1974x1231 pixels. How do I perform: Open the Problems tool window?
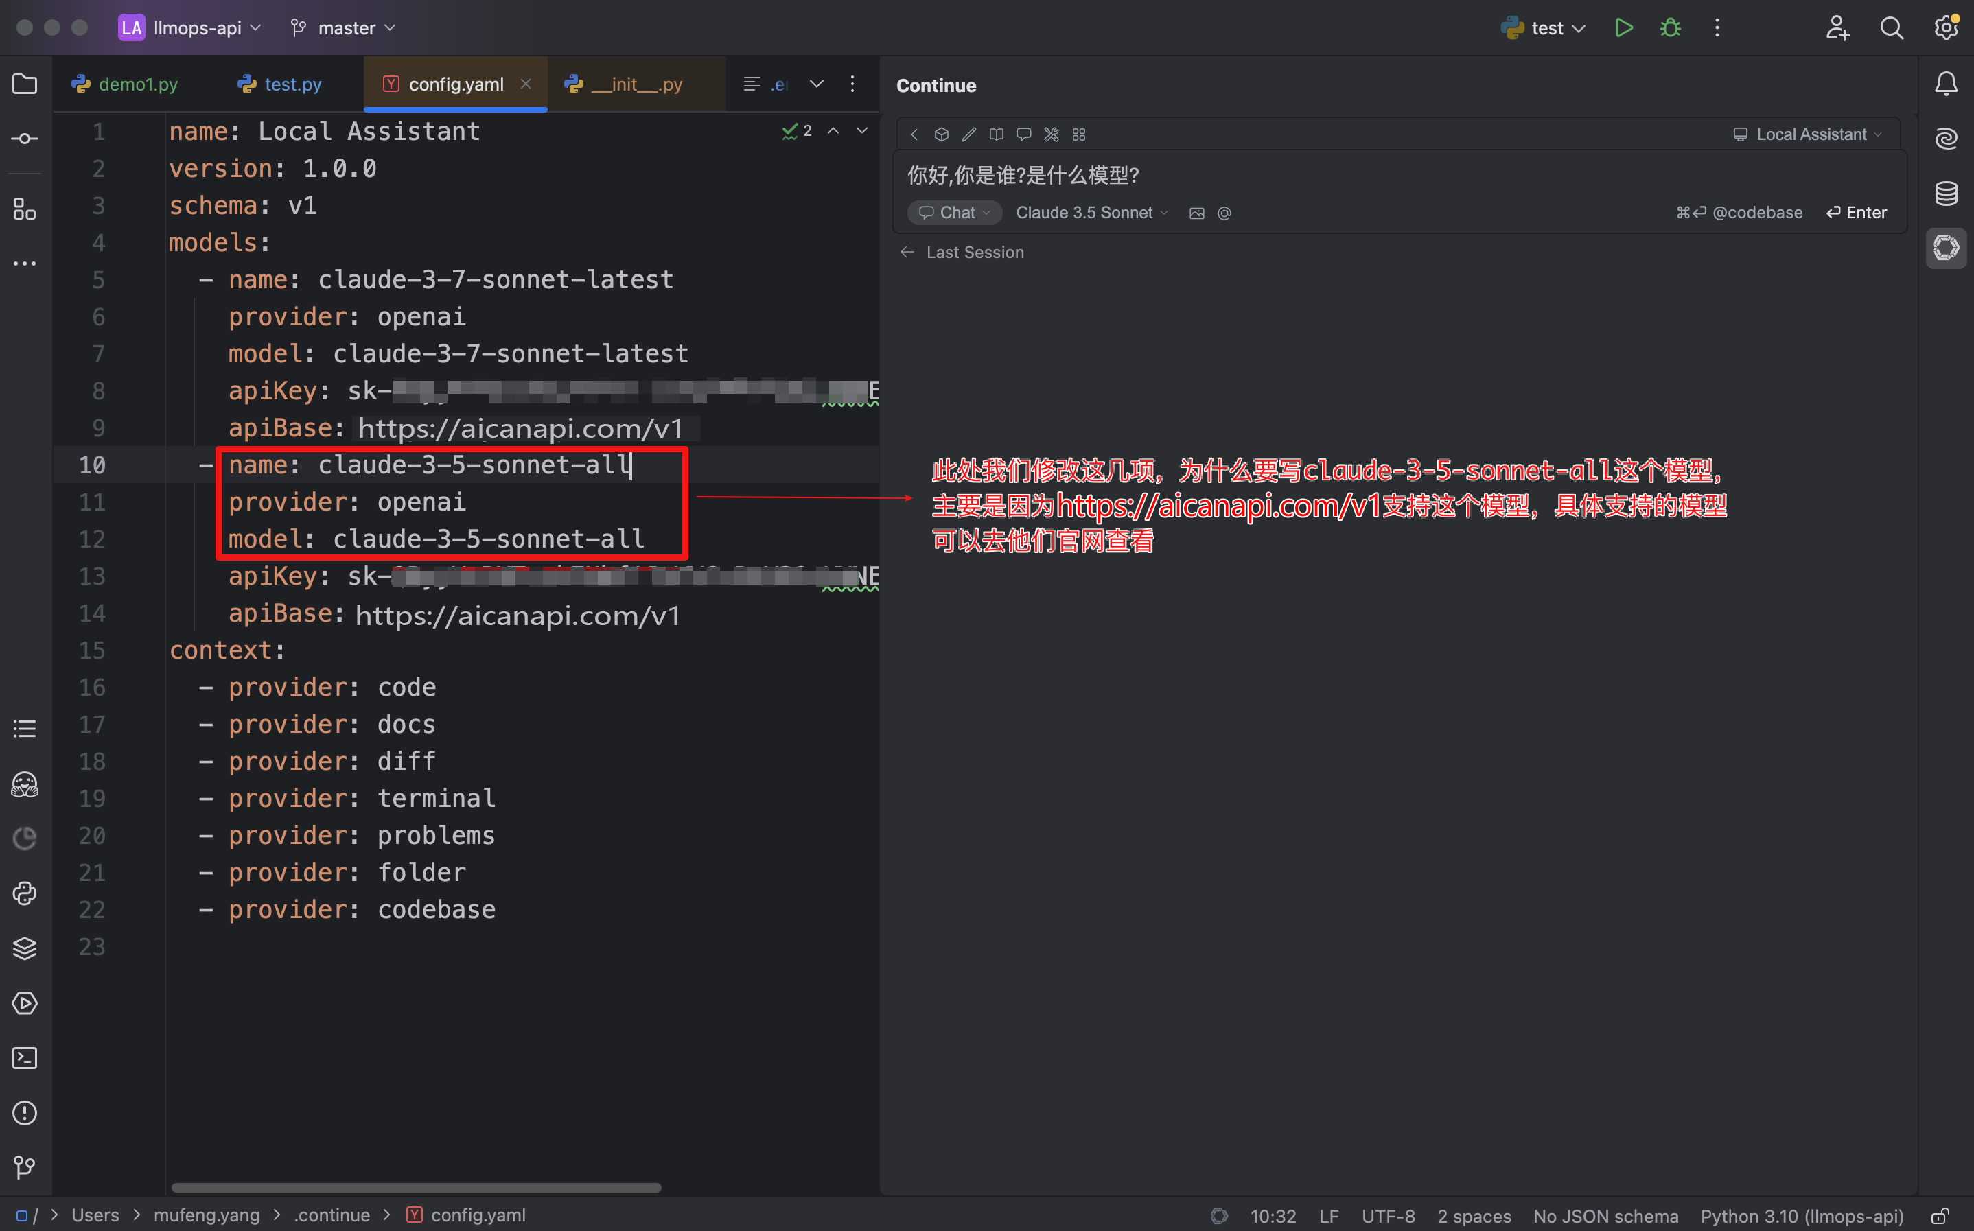tap(25, 1113)
